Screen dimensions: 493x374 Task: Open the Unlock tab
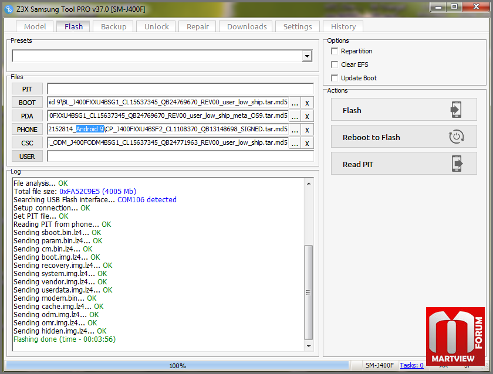(157, 26)
